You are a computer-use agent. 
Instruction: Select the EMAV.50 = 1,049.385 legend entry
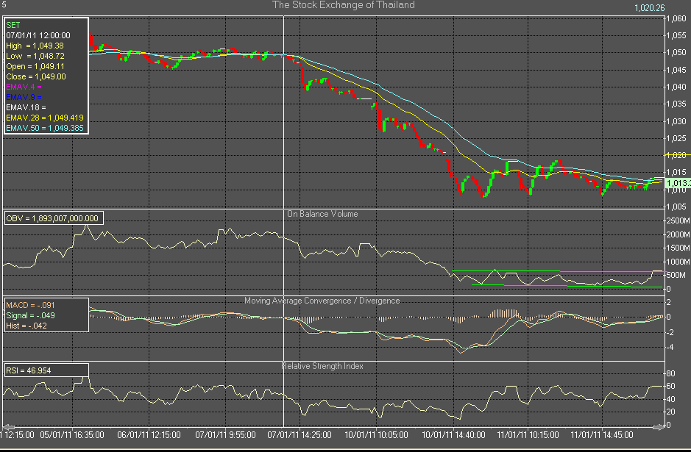pyautogui.click(x=45, y=128)
